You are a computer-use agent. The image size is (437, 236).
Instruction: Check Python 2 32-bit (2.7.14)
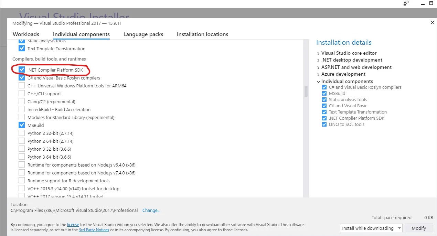[22, 133]
